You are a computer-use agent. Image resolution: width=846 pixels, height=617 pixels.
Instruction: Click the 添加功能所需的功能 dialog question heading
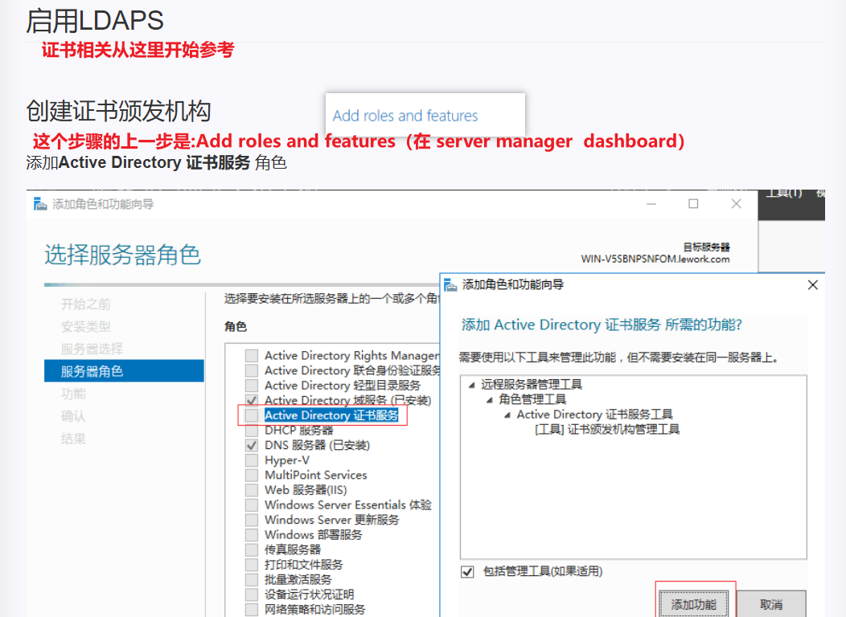(602, 325)
